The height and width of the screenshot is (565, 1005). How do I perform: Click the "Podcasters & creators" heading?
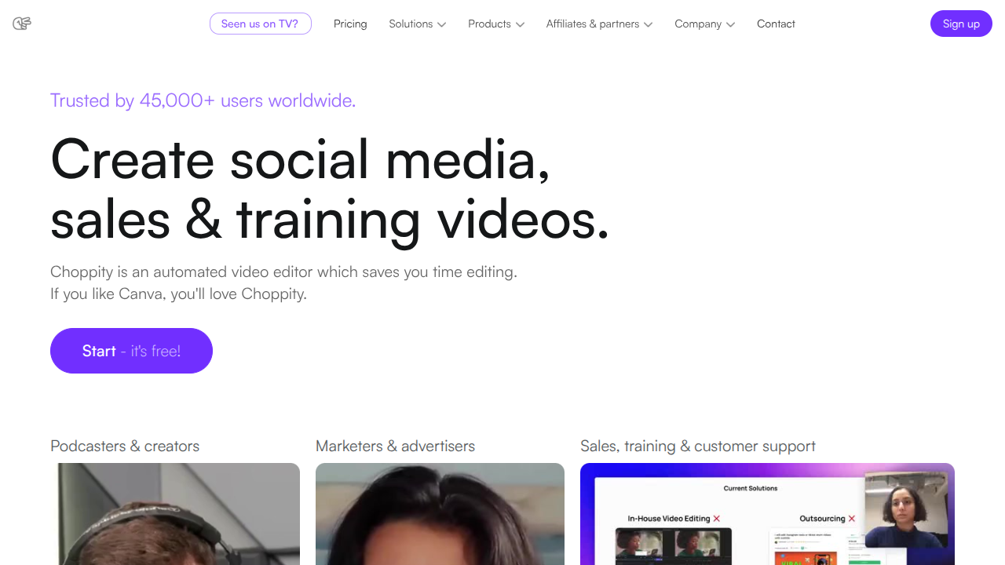(124, 446)
